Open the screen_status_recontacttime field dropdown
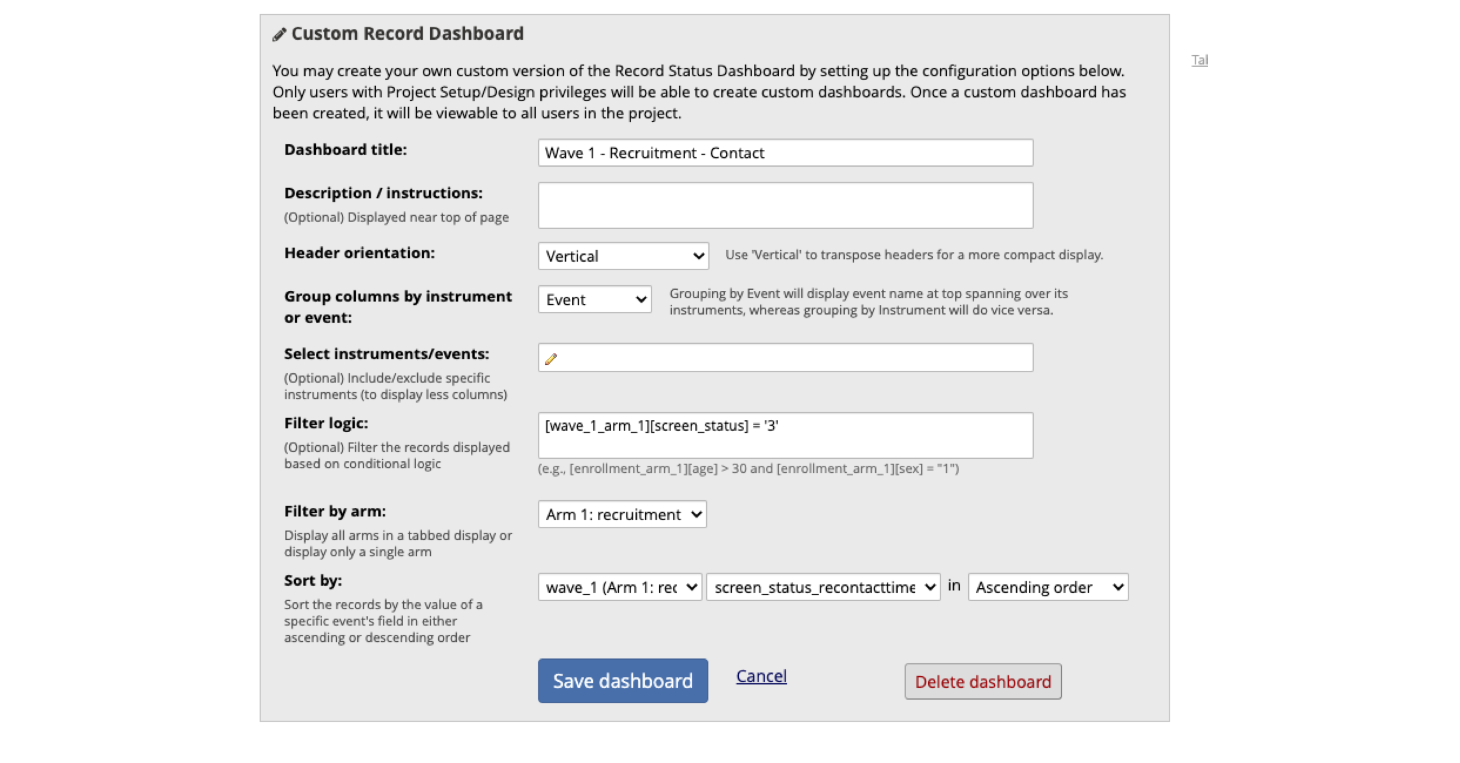 point(823,587)
